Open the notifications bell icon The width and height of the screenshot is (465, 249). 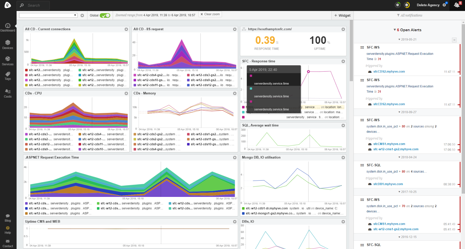pyautogui.click(x=457, y=5)
